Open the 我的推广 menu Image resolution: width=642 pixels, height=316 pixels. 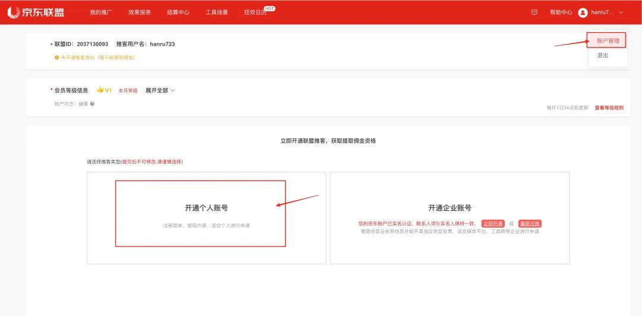pos(101,12)
